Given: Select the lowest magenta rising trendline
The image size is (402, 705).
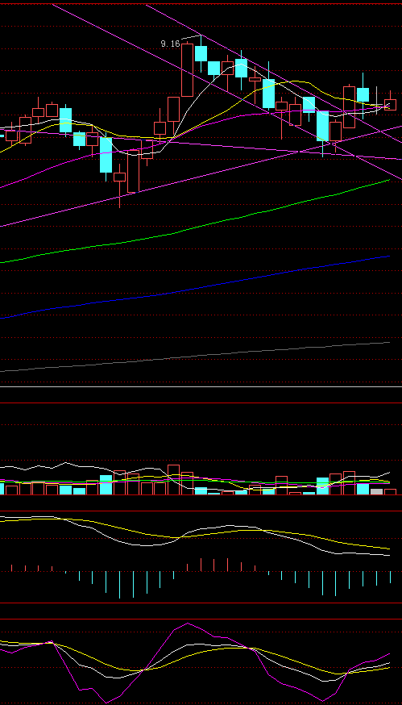Looking at the screenshot, I should coord(201,177).
